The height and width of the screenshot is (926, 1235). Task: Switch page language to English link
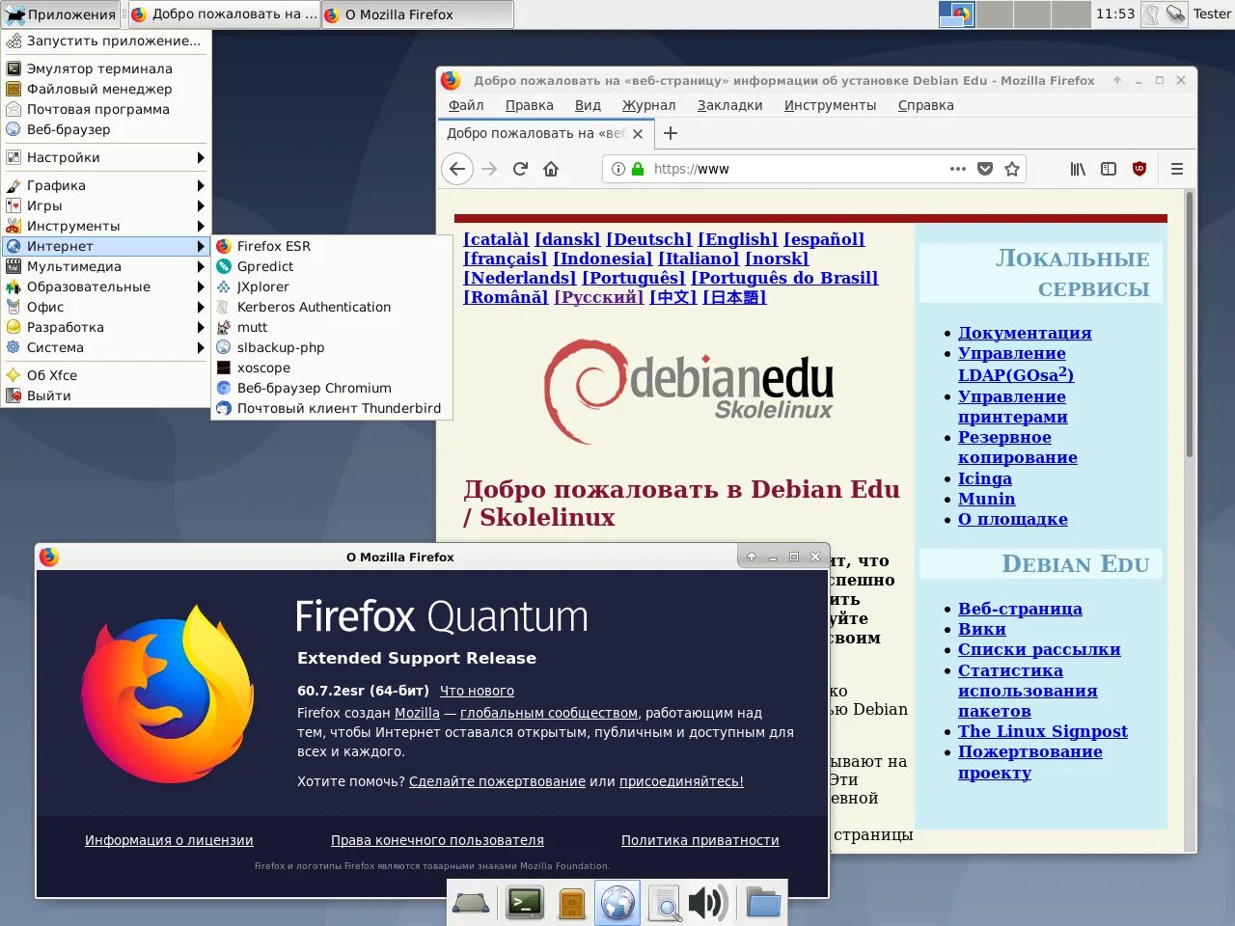pyautogui.click(x=738, y=239)
